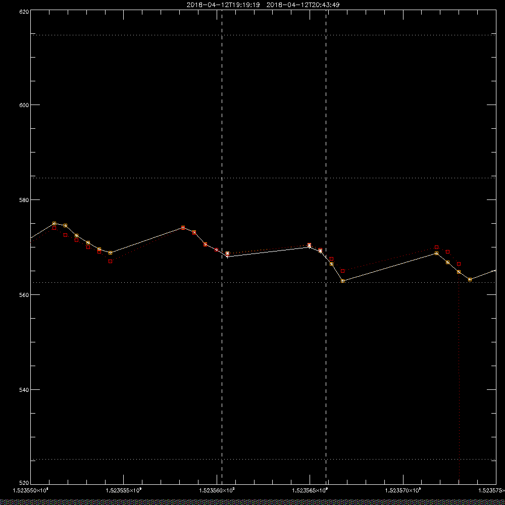Click the y-axis label 600
The width and height of the screenshot is (505, 505).
click(x=24, y=105)
